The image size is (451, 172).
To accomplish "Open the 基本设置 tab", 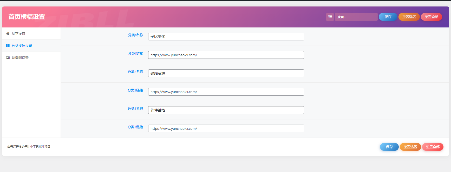I will coord(18,33).
